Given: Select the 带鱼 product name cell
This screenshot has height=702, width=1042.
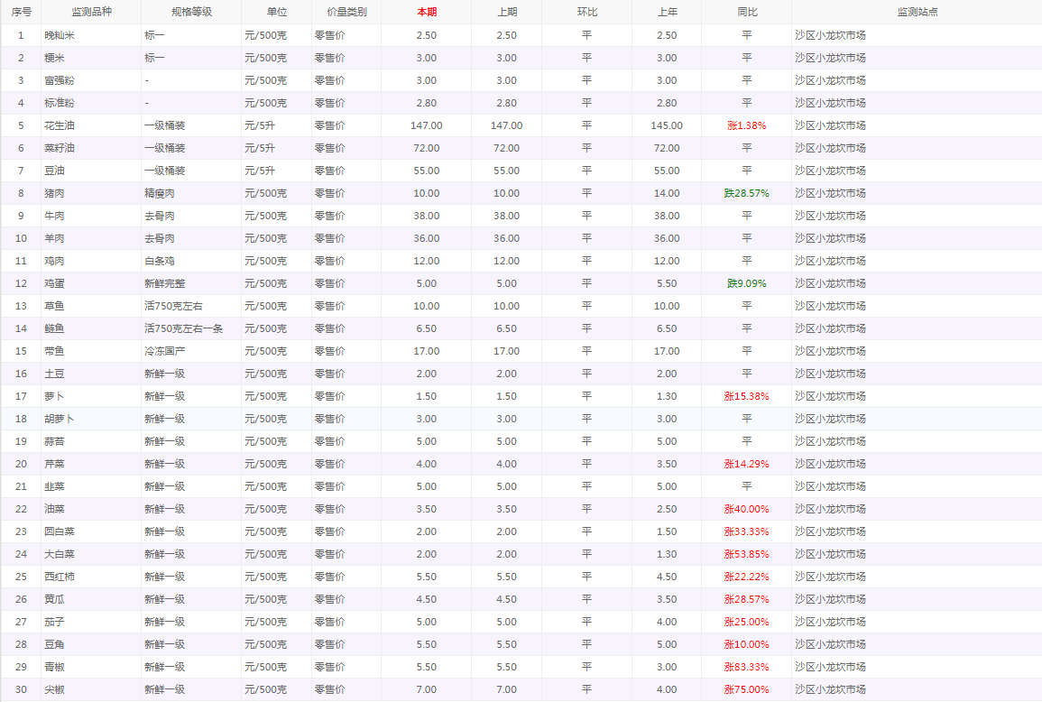Looking at the screenshot, I should (54, 351).
